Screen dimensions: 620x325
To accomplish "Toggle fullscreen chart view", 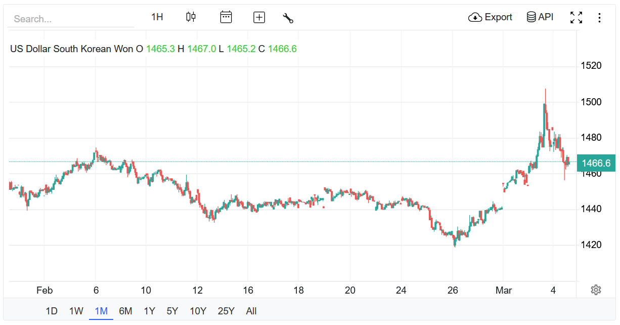I will tap(576, 18).
